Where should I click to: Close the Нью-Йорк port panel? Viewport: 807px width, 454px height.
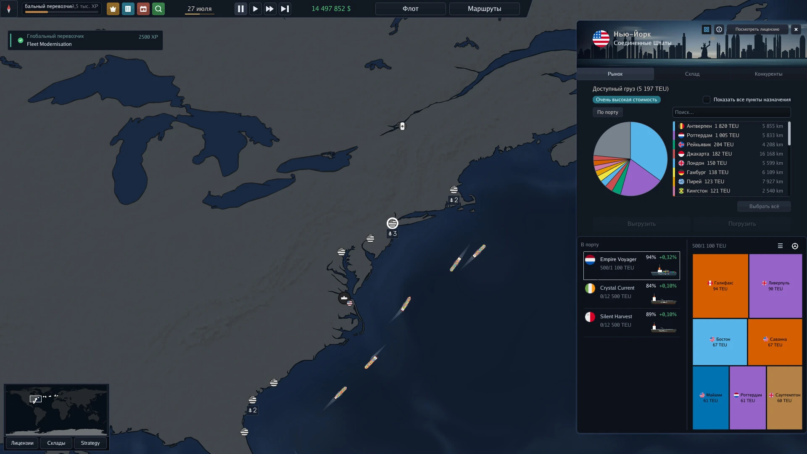796,29
